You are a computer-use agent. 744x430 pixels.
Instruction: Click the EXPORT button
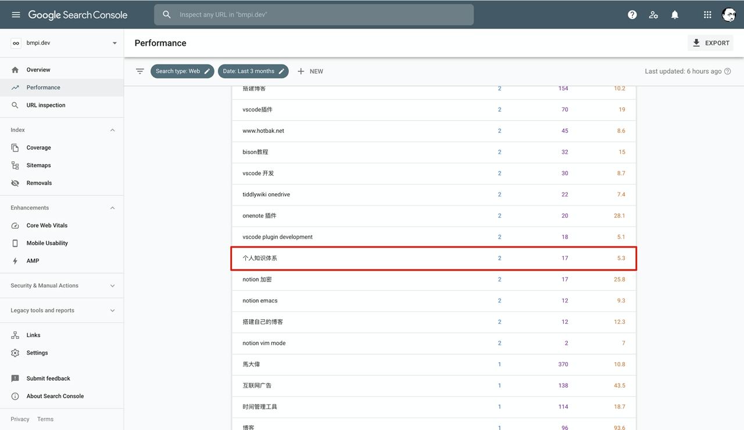pyautogui.click(x=710, y=43)
